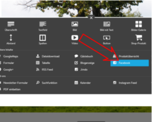The width and height of the screenshot is (152, 122).
Task: Insert the Kalender add-on
Action: (x=83, y=83)
